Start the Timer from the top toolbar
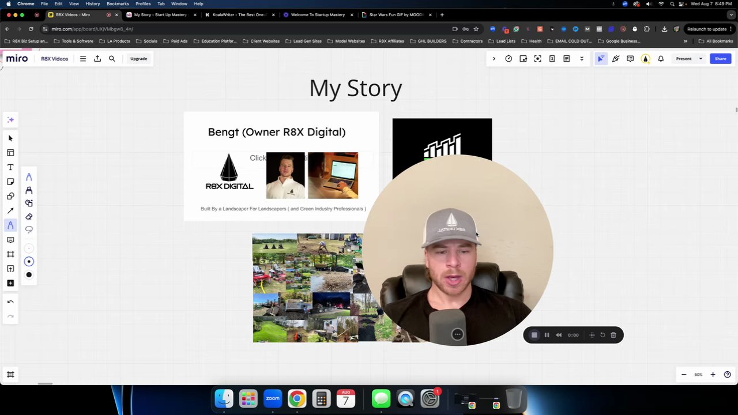The height and width of the screenshot is (415, 738). 508,58
